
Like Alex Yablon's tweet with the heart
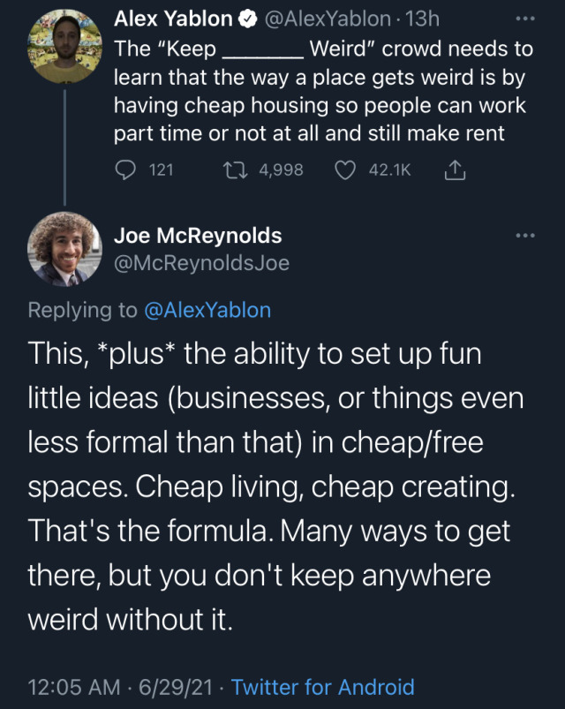[x=344, y=170]
